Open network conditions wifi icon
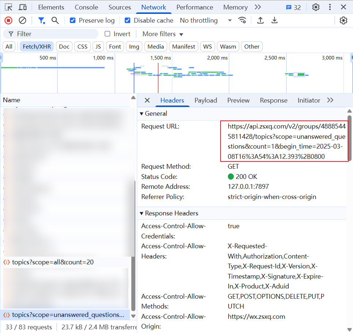The height and width of the screenshot is (333, 353). [x=242, y=20]
